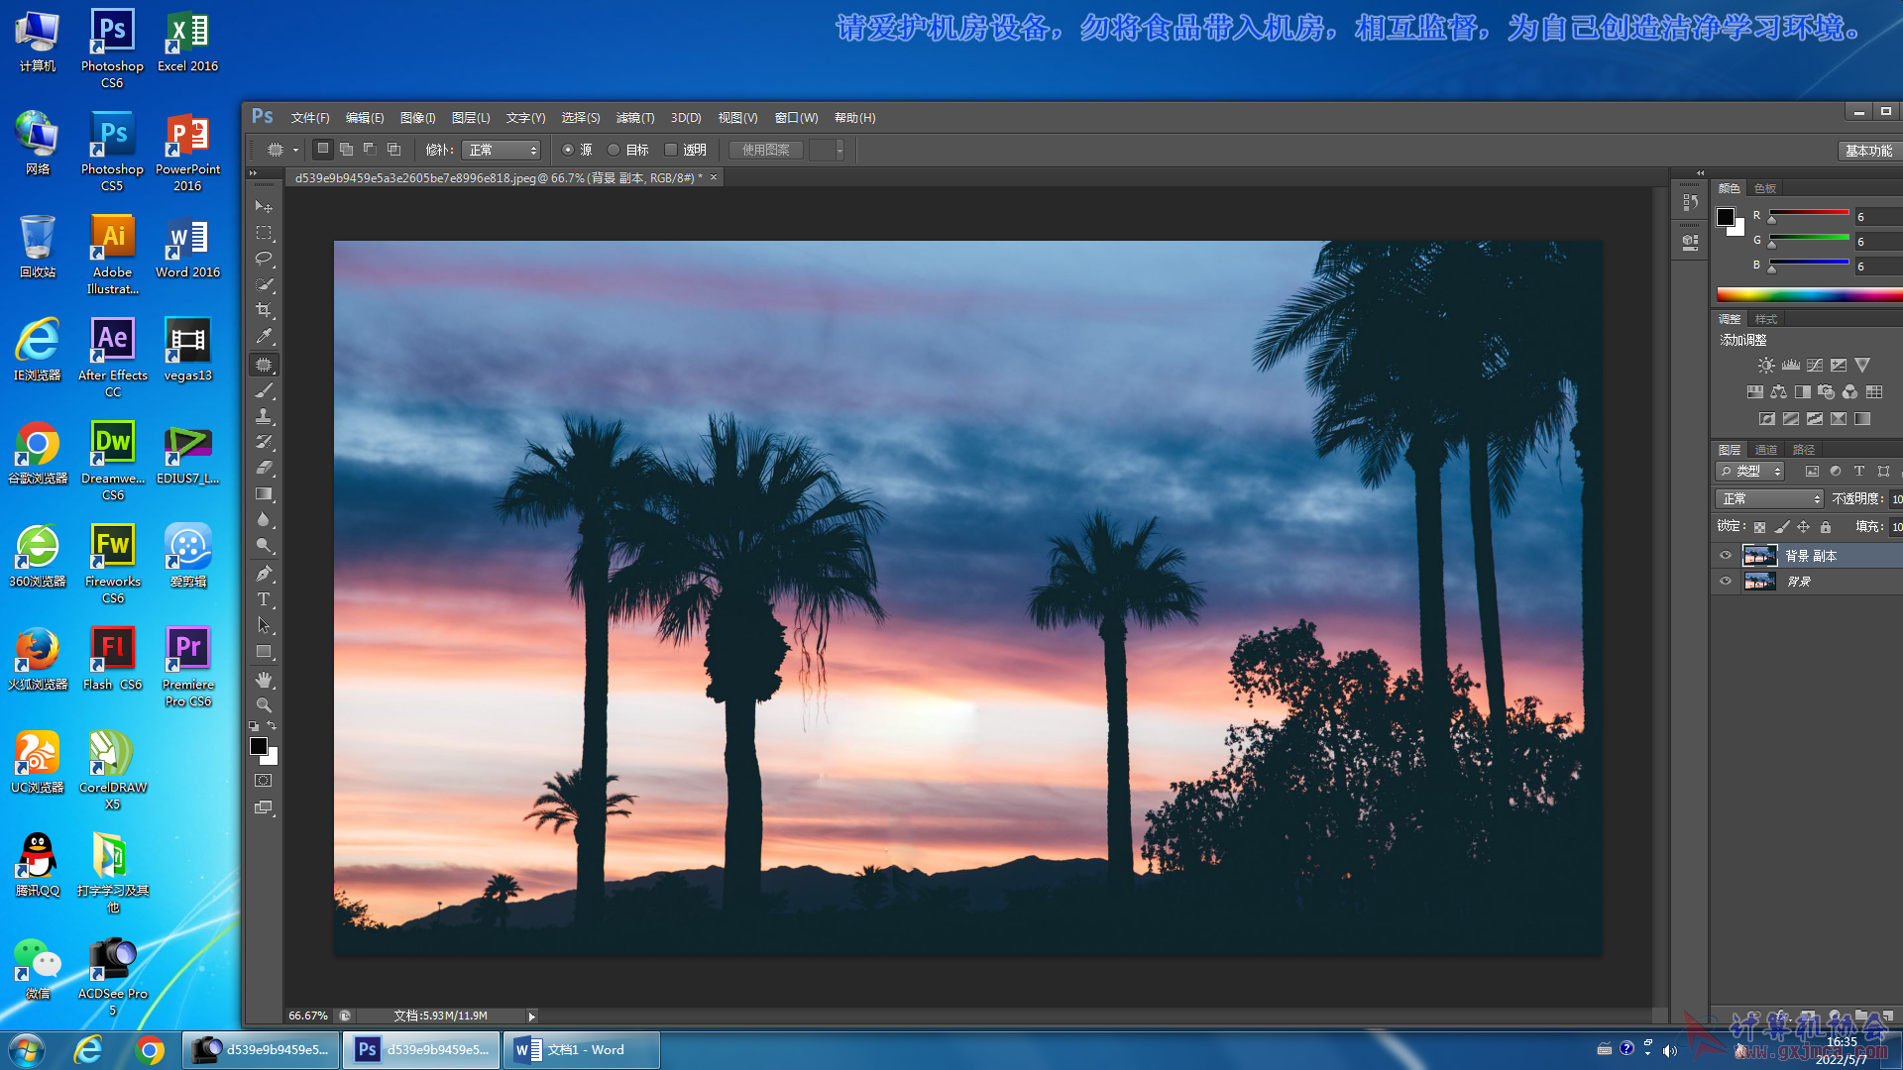
Task: Click the 使用图案 button
Action: tap(766, 150)
